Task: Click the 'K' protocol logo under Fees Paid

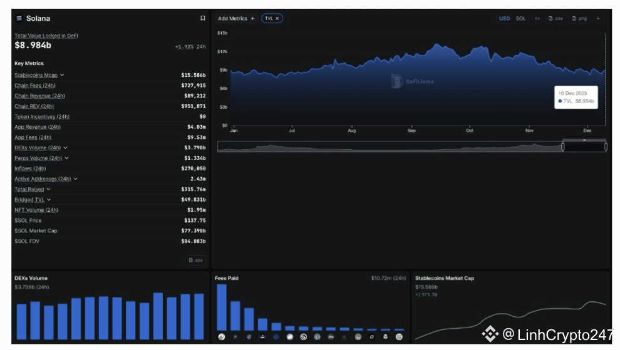Action: click(344, 337)
